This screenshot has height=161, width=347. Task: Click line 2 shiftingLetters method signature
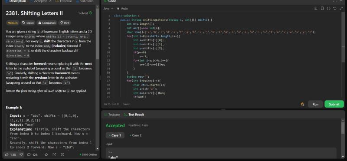click(166, 20)
